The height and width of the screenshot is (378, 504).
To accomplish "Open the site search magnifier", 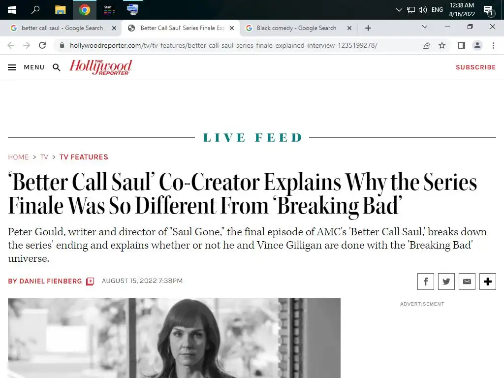I will tap(57, 67).
